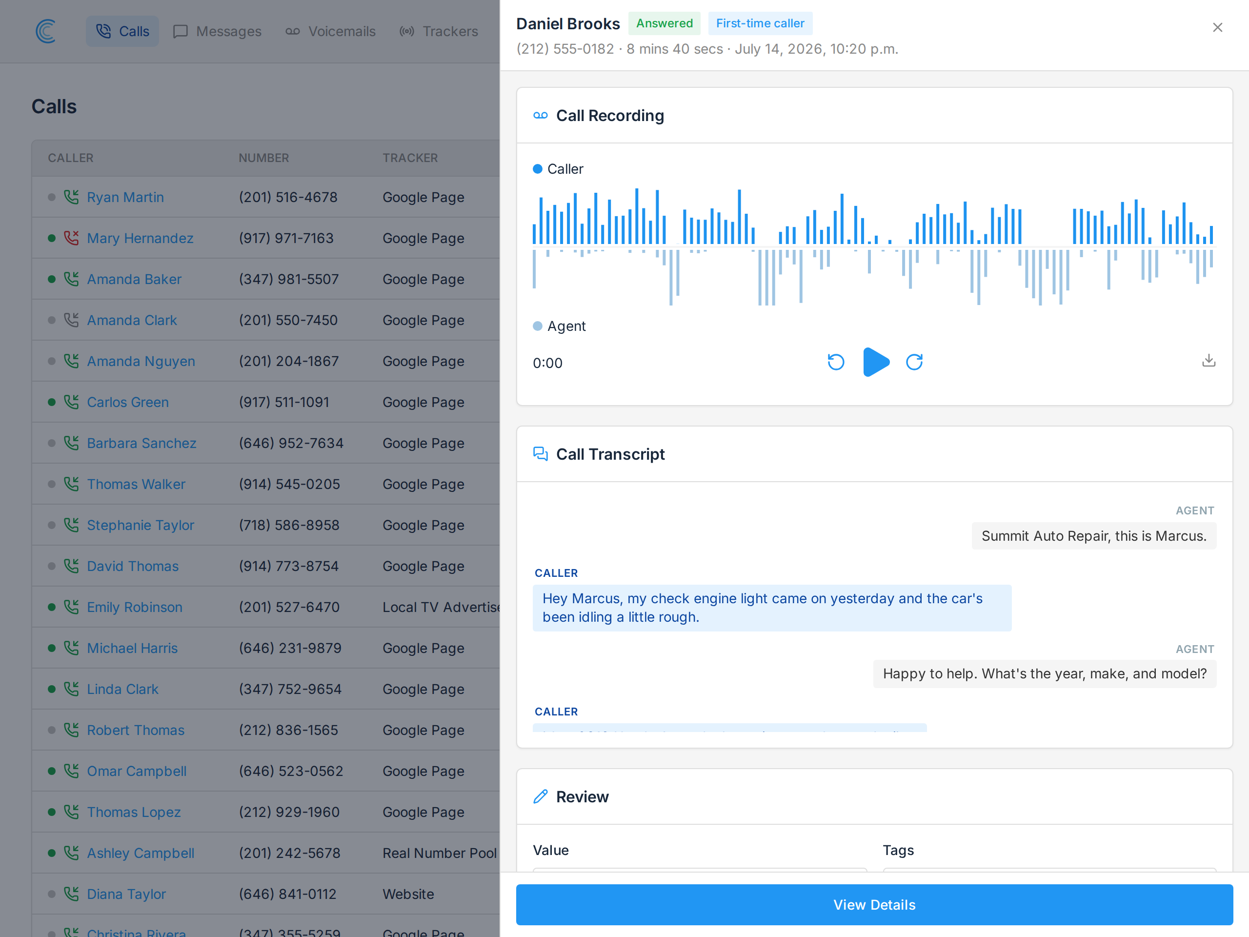View Thomas Lopez call entry
Image resolution: width=1249 pixels, height=937 pixels.
coord(133,812)
